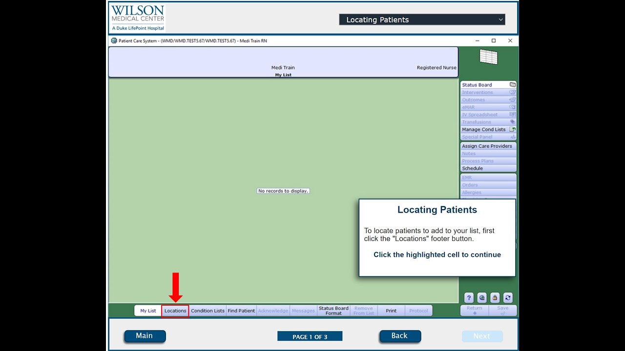Maximize the Patient Care System window
625x351 pixels.
pos(494,41)
